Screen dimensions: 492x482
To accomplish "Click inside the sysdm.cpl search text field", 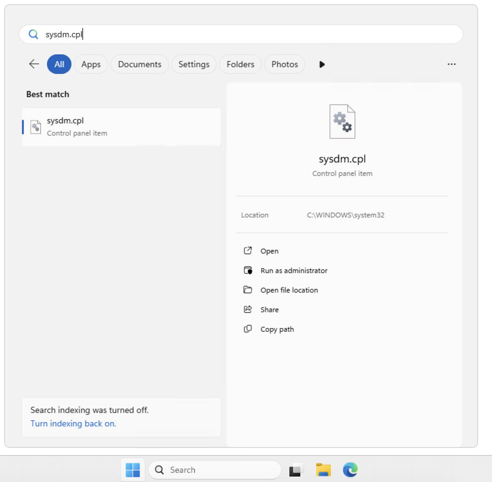I will [241, 34].
